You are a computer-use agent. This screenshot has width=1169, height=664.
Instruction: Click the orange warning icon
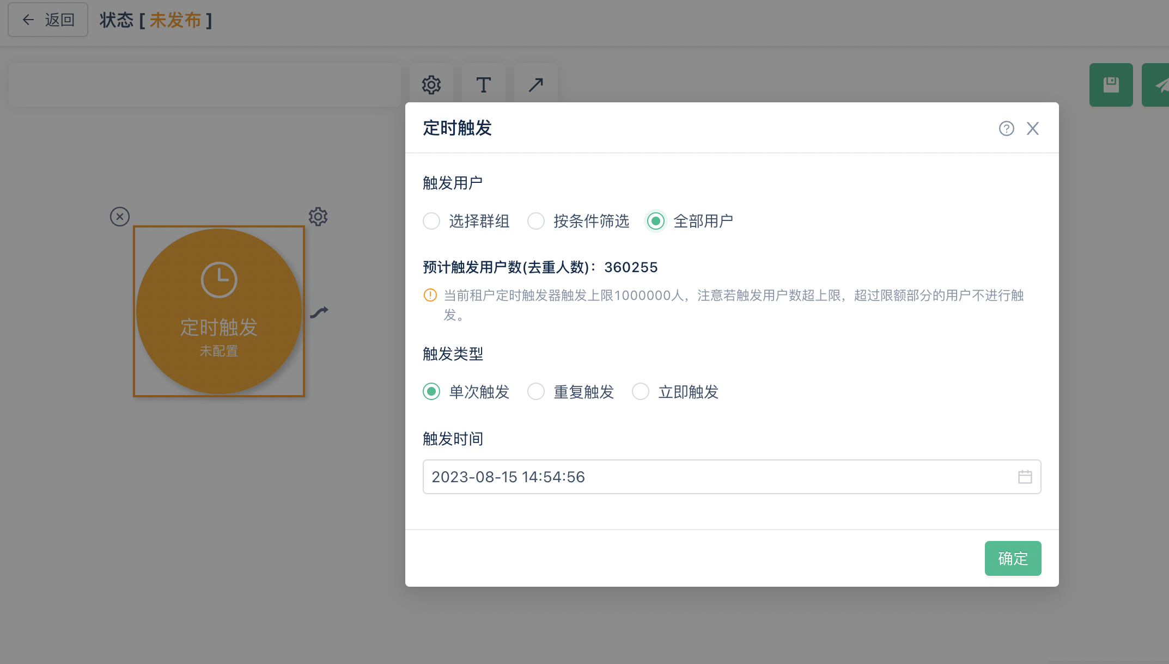point(430,295)
